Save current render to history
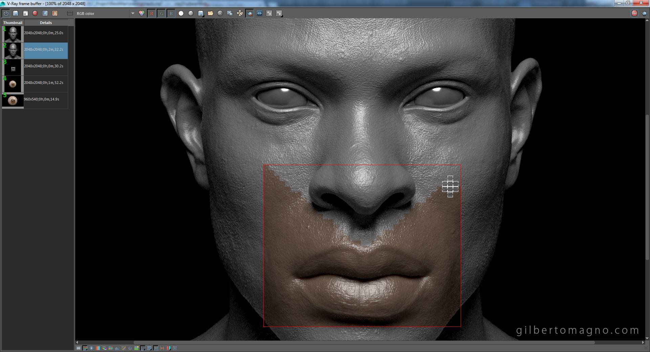 pyautogui.click(x=16, y=13)
